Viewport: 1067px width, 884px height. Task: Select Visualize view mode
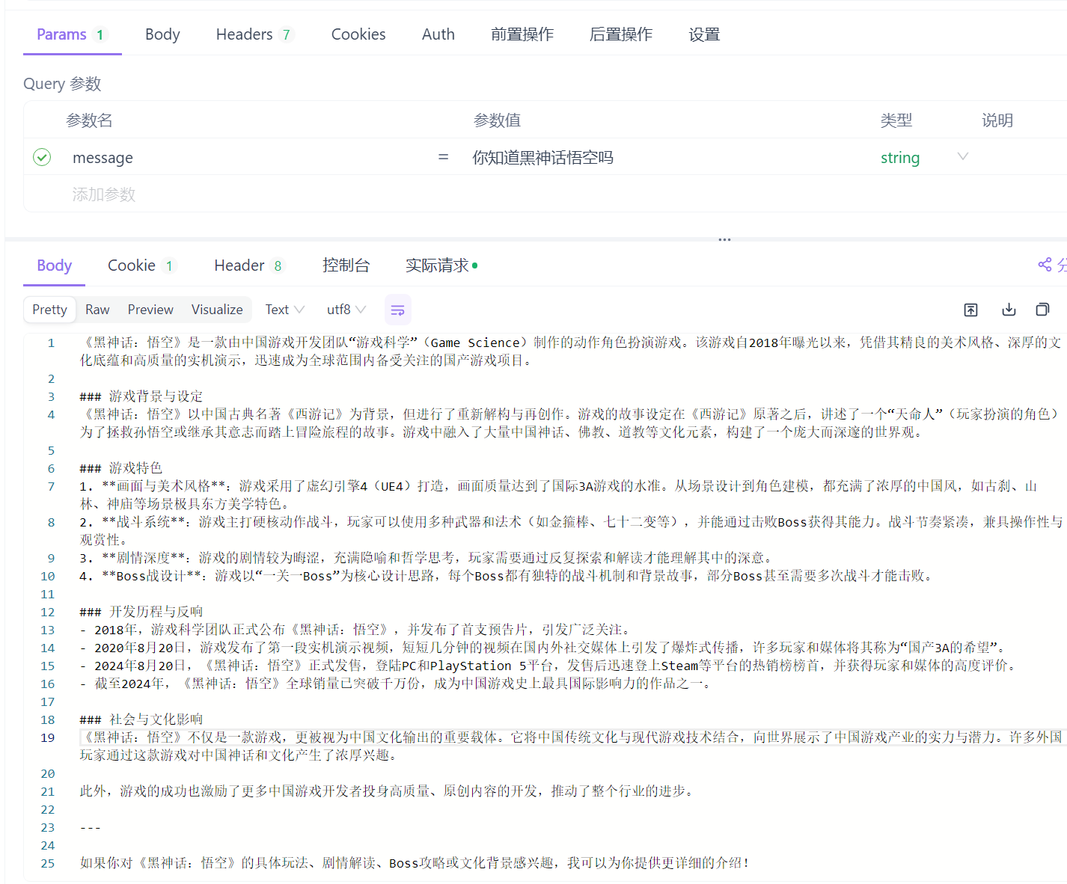[x=217, y=310]
